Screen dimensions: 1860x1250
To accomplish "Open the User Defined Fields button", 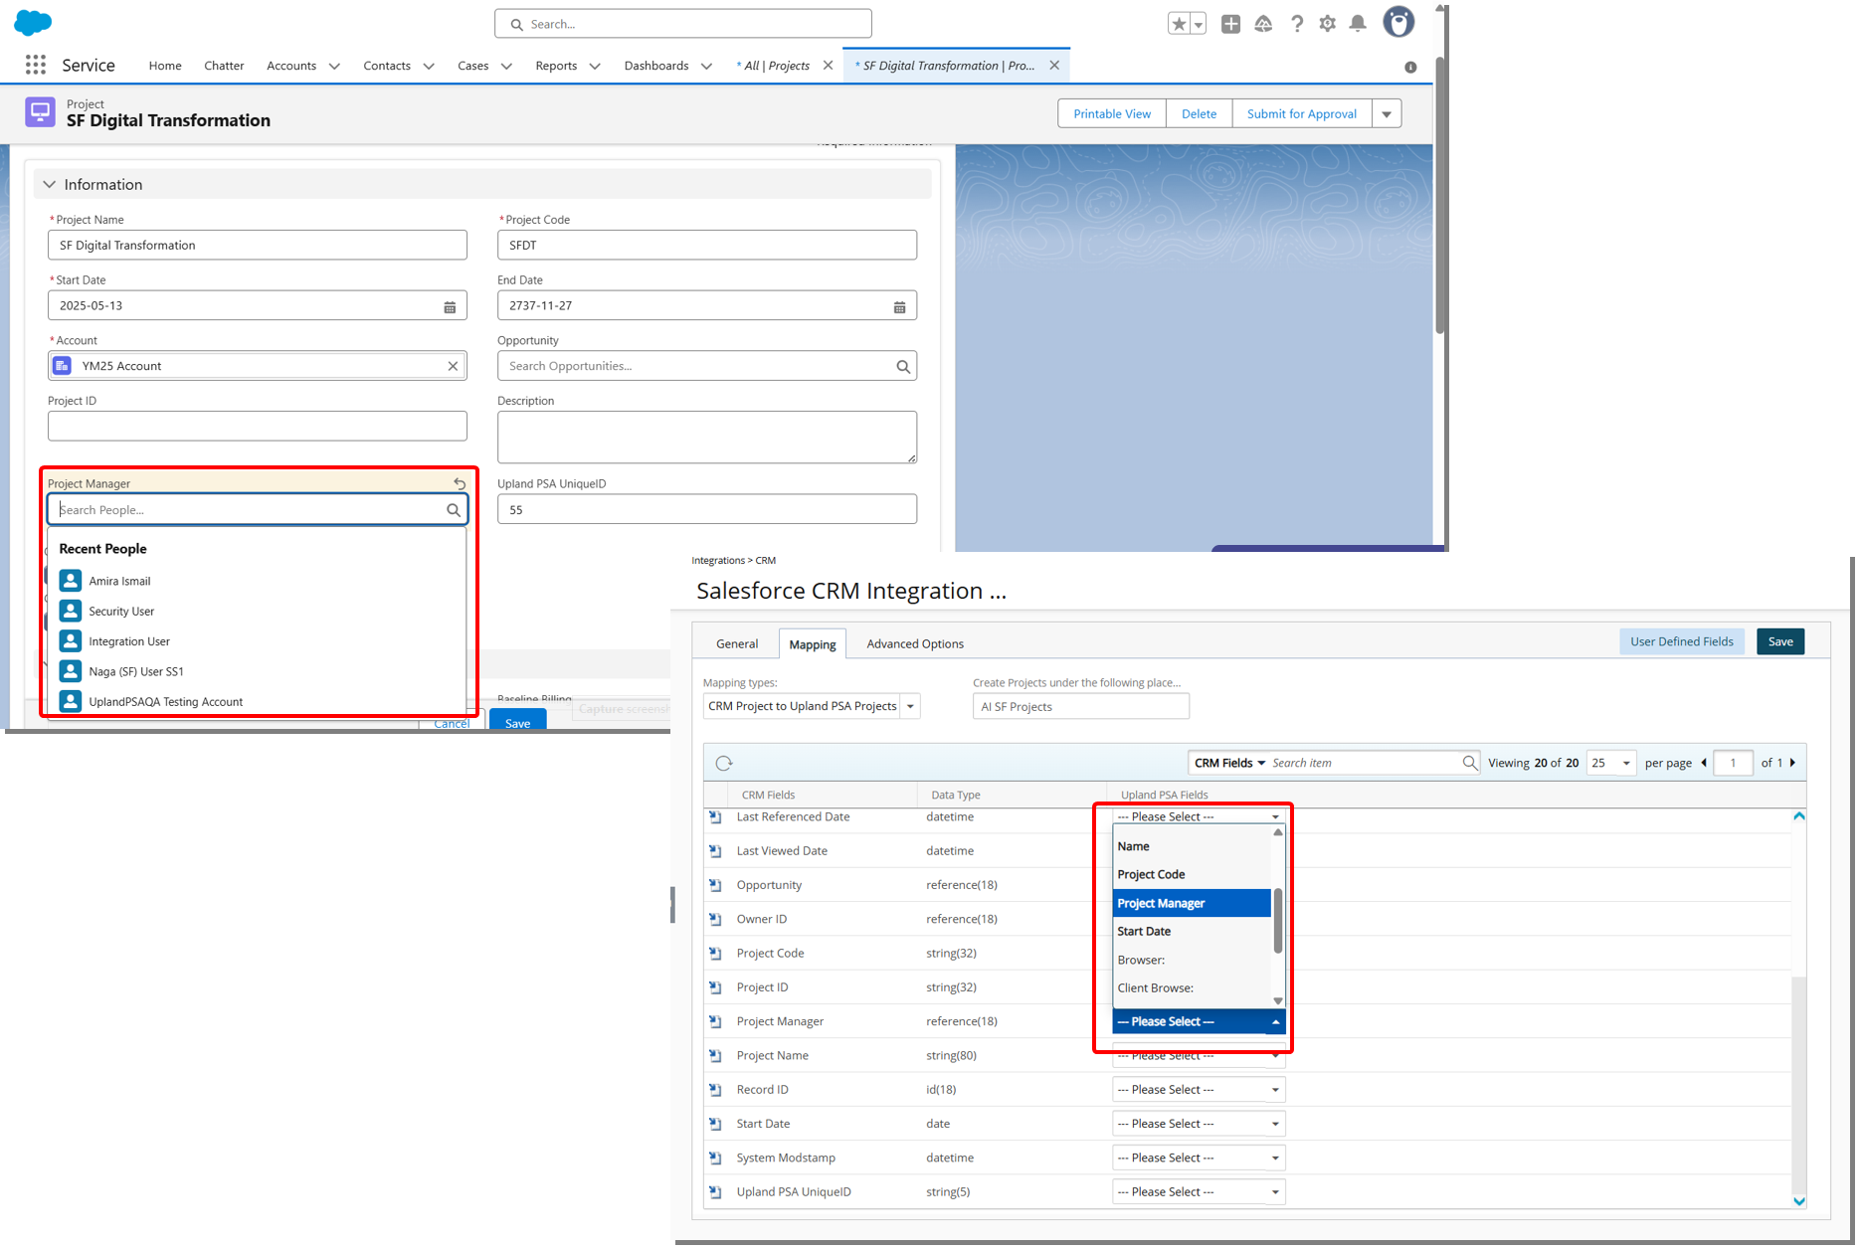I will click(1681, 641).
